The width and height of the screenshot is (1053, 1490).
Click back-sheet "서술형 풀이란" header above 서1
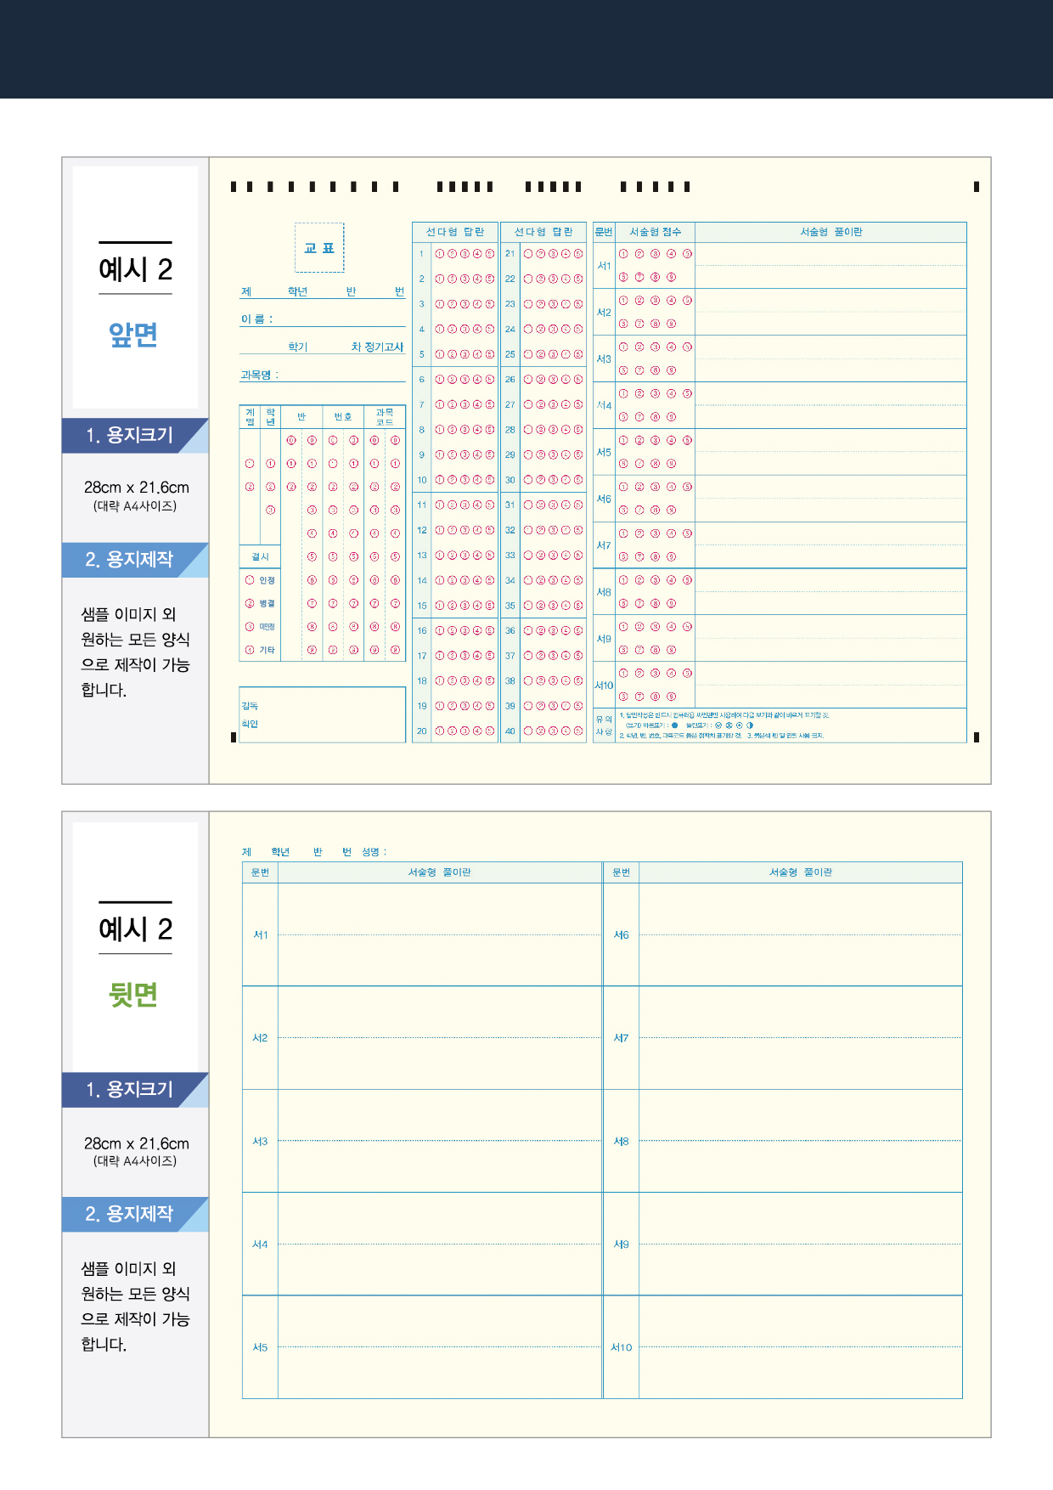440,872
